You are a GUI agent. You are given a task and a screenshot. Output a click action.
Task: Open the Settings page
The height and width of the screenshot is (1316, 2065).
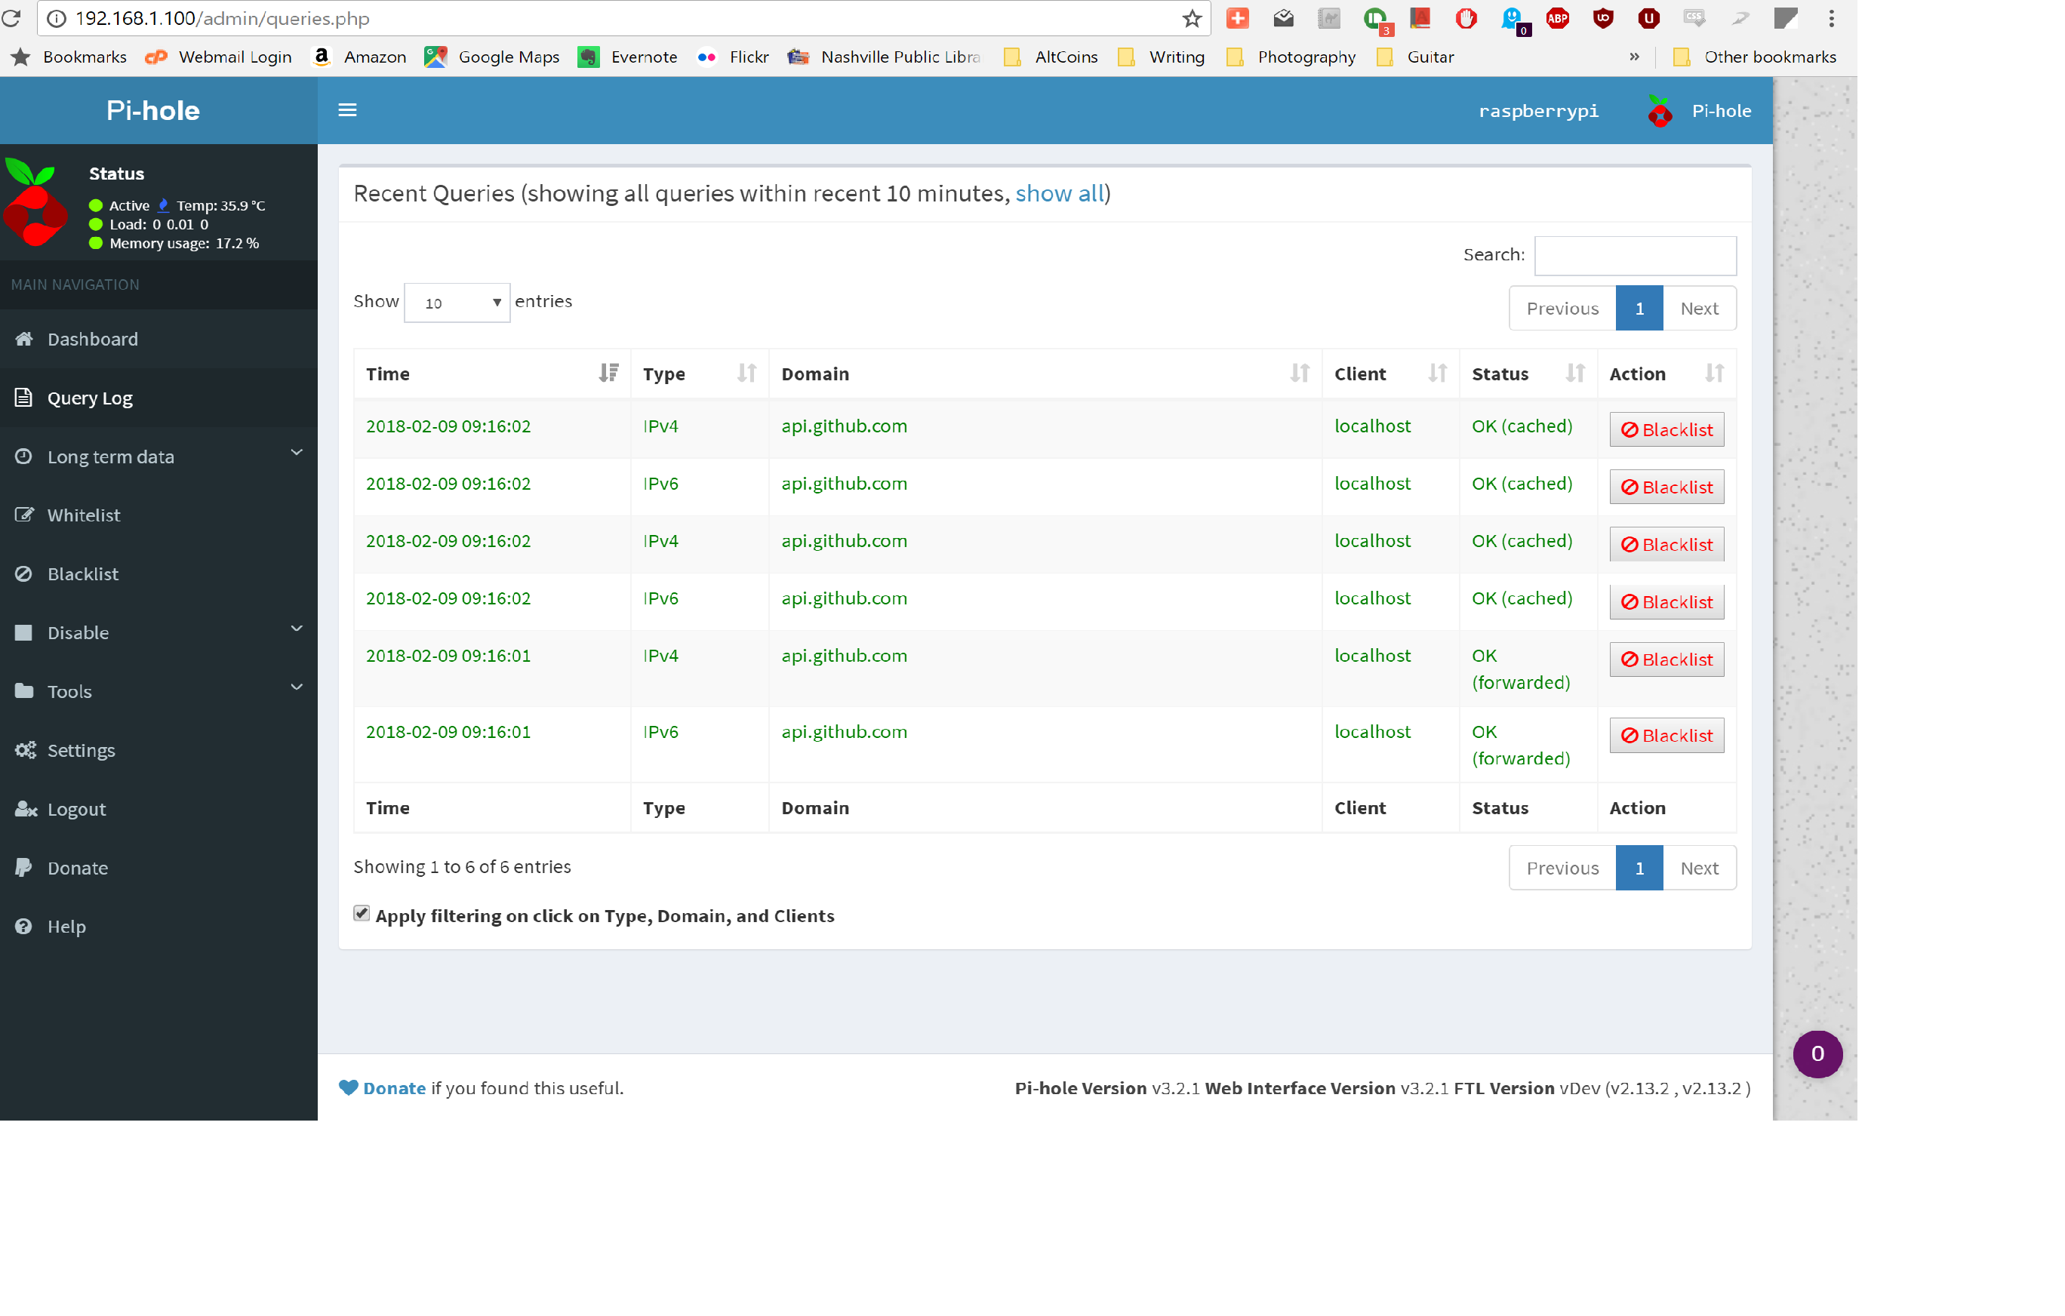pyautogui.click(x=158, y=750)
